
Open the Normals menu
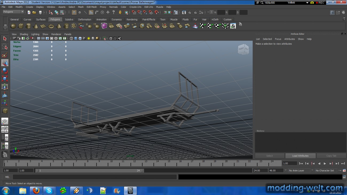coord(113,7)
